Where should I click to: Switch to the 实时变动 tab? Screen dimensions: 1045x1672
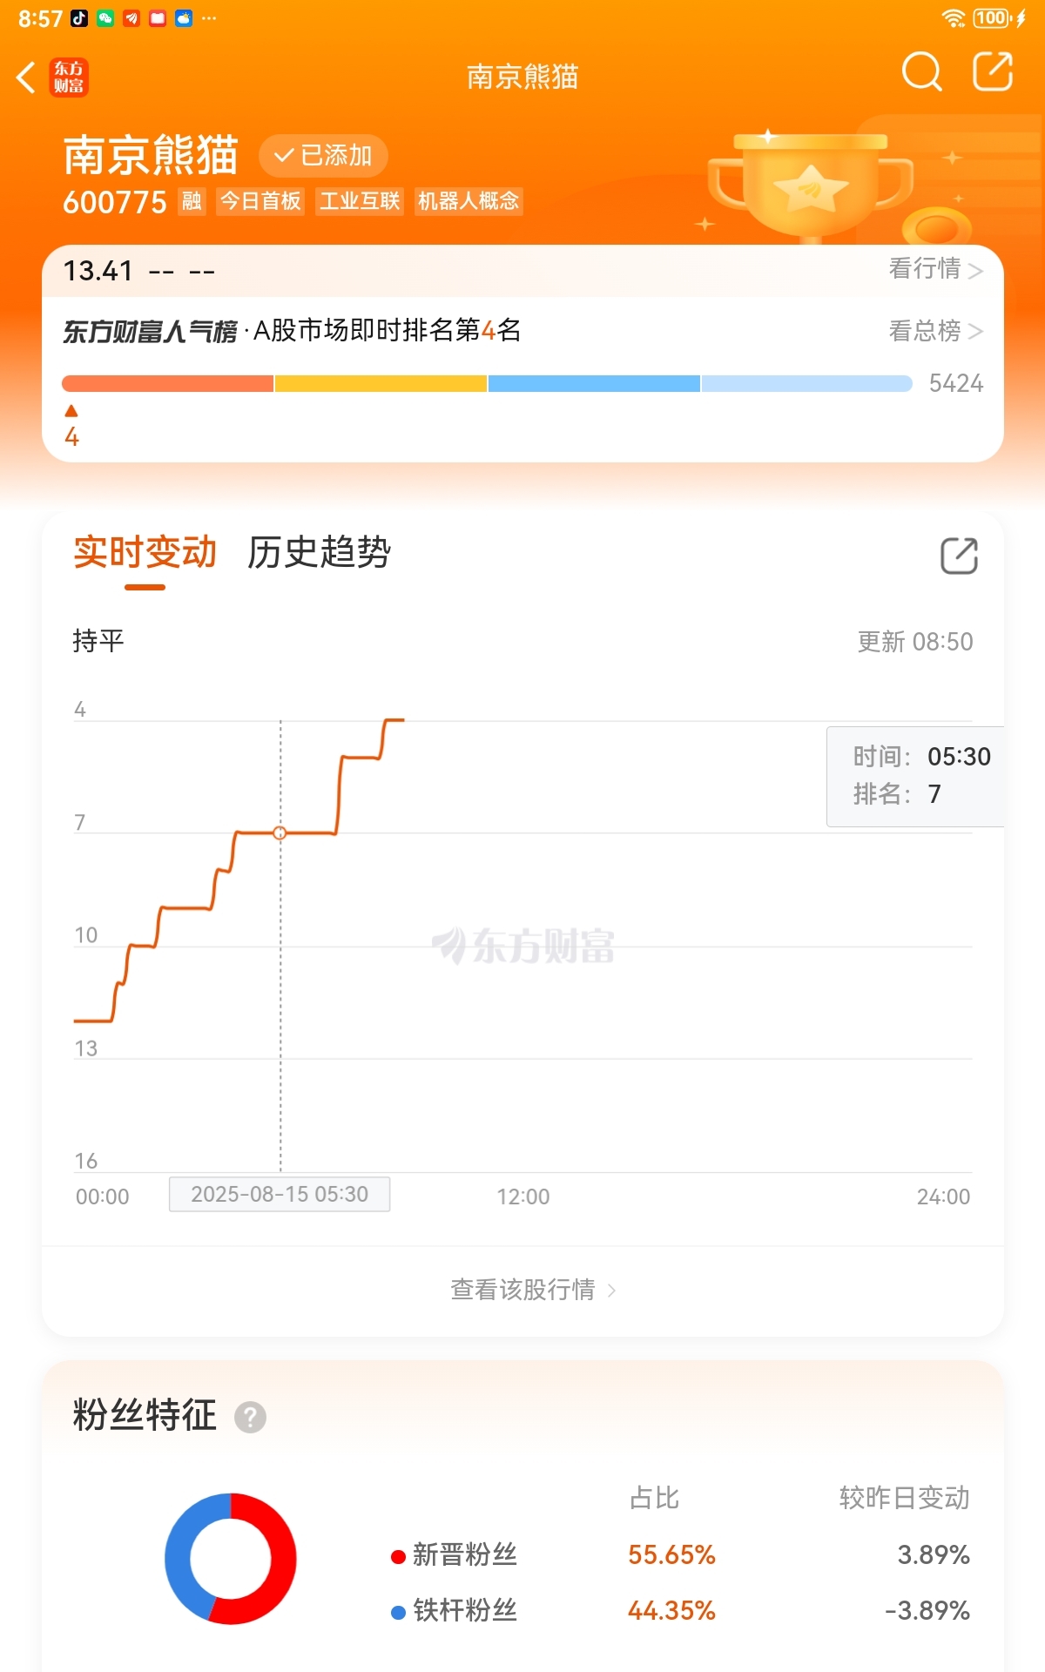tap(145, 552)
